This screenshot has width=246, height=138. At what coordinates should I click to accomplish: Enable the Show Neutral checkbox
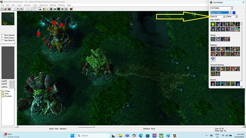(x=2, y=35)
